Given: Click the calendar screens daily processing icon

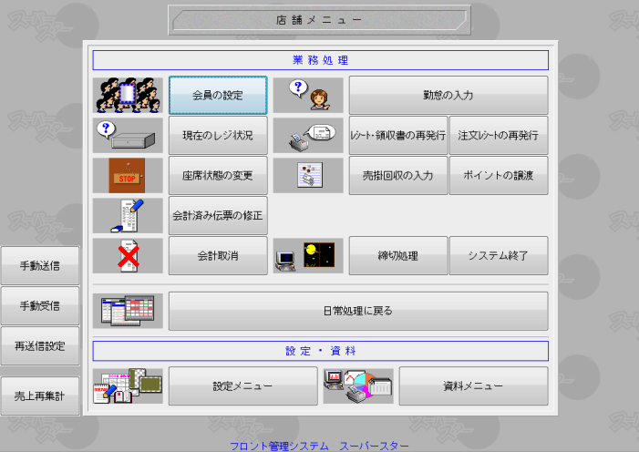Looking at the screenshot, I should click(128, 311).
